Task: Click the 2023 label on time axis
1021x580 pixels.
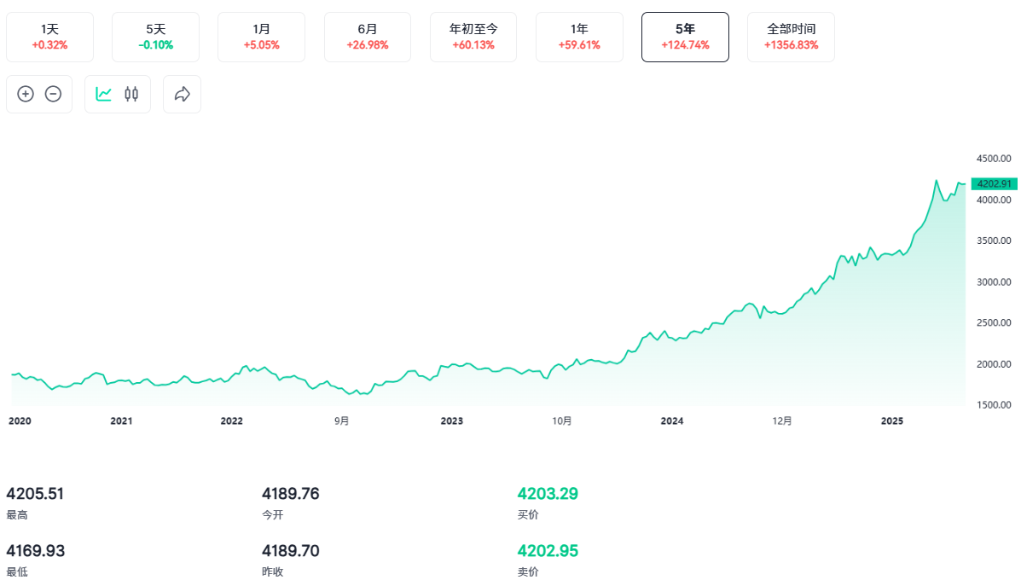Action: click(451, 420)
